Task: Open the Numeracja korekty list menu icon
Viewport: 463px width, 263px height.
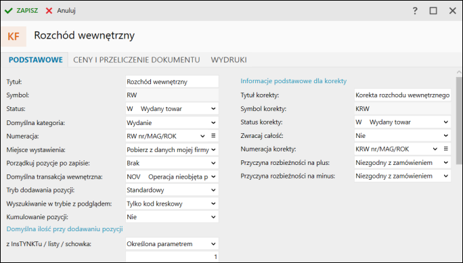Action: tap(446, 149)
